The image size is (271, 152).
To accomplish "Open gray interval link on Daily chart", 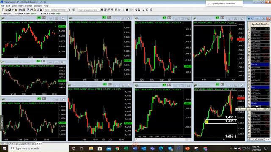I will pyautogui.click(x=222, y=18).
